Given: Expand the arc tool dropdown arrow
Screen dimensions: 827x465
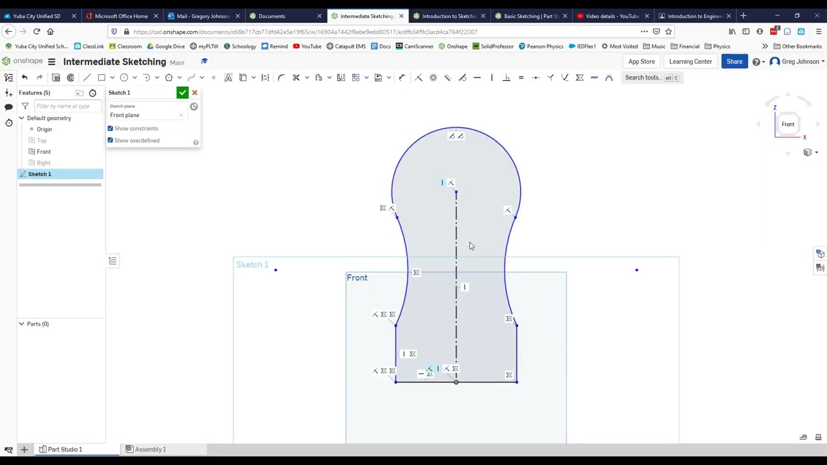Looking at the screenshot, I should (157, 77).
